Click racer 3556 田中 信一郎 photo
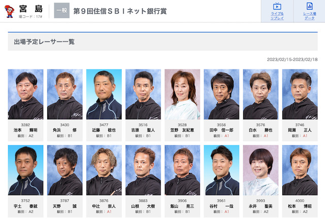The height and width of the screenshot is (219, 325). (x=221, y=94)
